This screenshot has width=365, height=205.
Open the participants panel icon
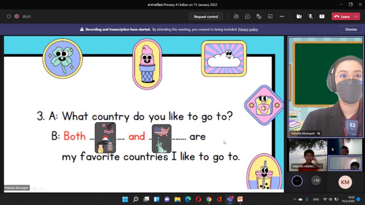click(x=236, y=16)
